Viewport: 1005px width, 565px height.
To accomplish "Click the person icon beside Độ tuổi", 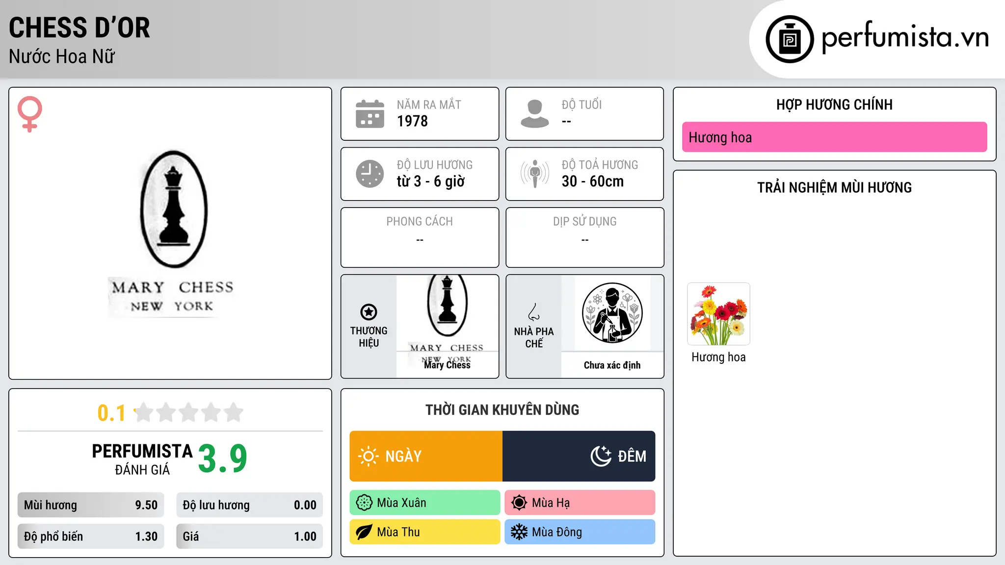I will (534, 114).
